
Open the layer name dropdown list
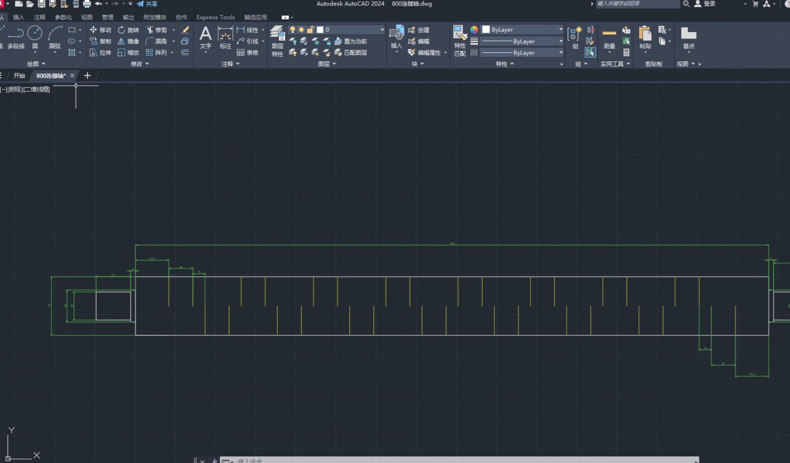382,30
